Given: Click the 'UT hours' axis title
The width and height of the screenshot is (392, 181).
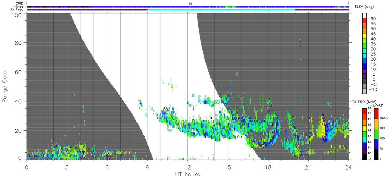Looking at the screenshot, I should (187, 175).
